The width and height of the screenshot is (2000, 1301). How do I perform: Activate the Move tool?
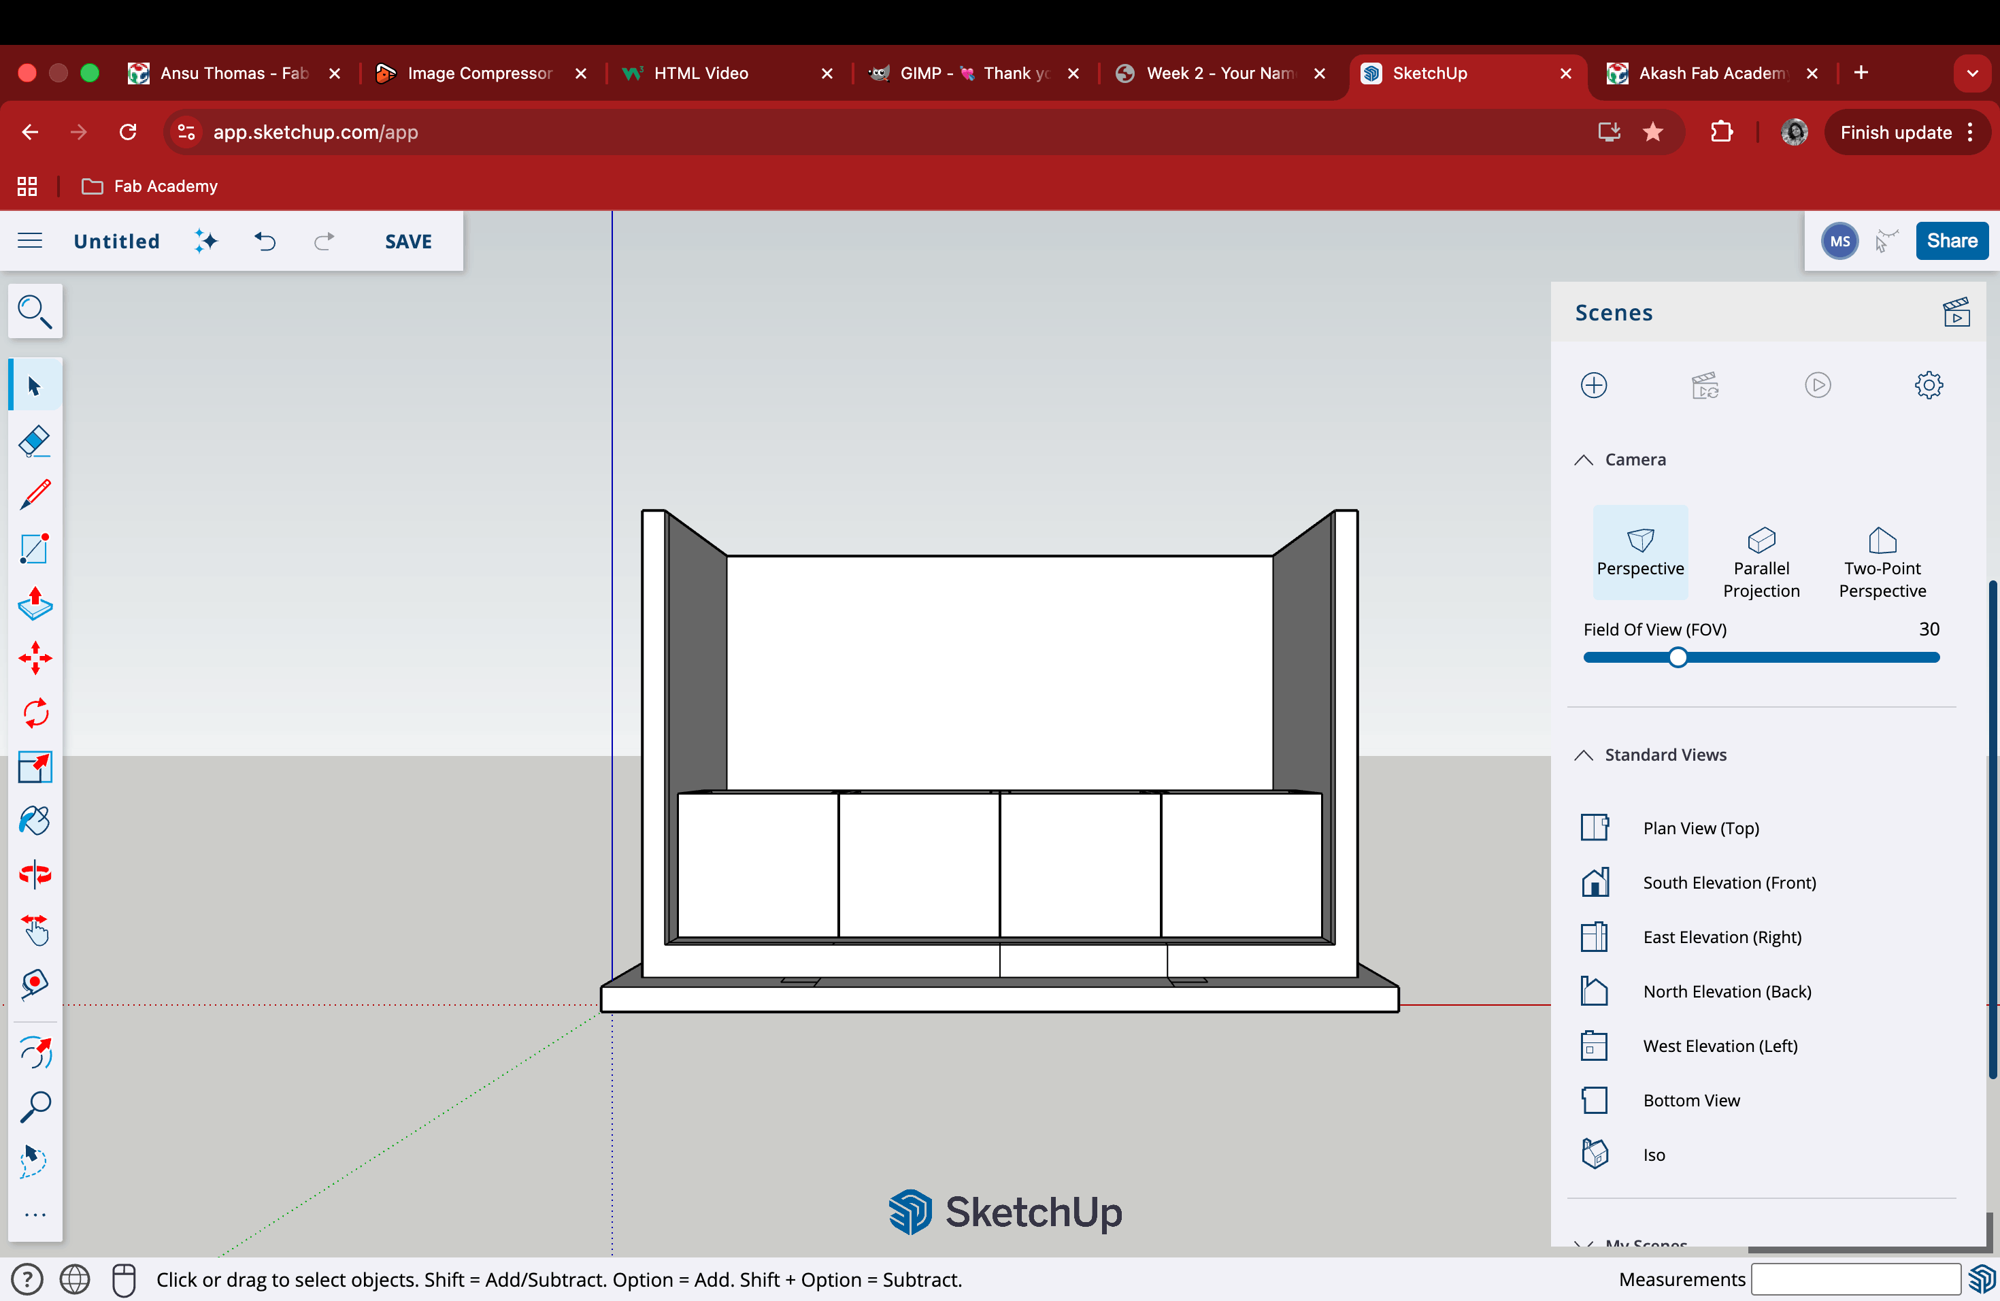point(35,658)
